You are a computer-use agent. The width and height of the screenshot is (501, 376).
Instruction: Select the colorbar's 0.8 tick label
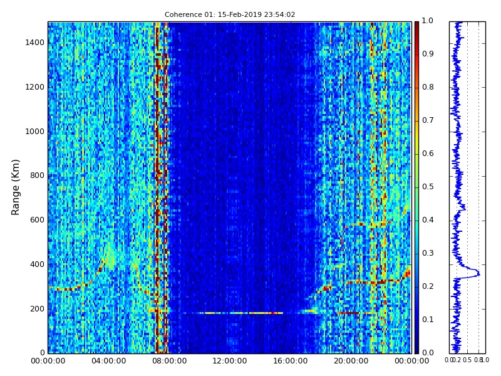click(x=428, y=87)
